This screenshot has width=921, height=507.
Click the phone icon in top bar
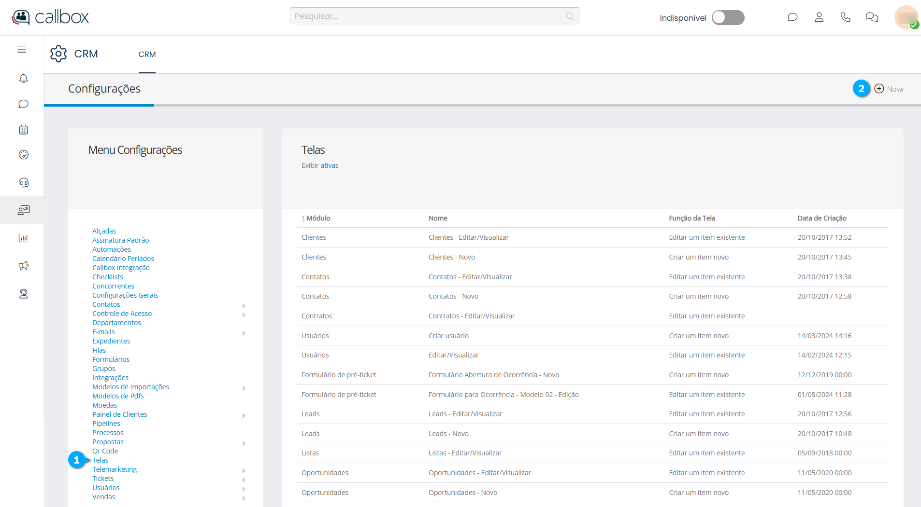pyautogui.click(x=845, y=17)
